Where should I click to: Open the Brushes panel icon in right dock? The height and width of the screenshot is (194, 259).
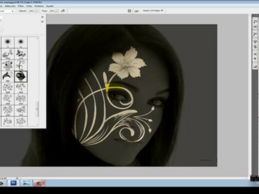pos(255,41)
